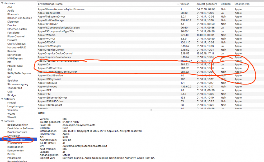This screenshot has width=264, height=162.
Task: Open Bedienungshilfen under Software
Action: [x=18, y=125]
